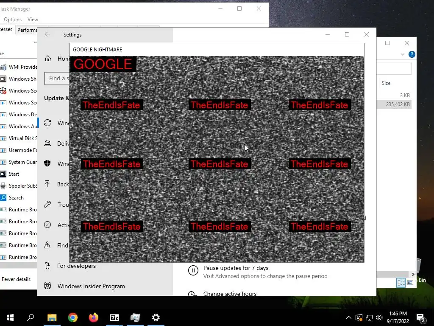
Task: Open network icon in system tray
Action: [x=369, y=318]
